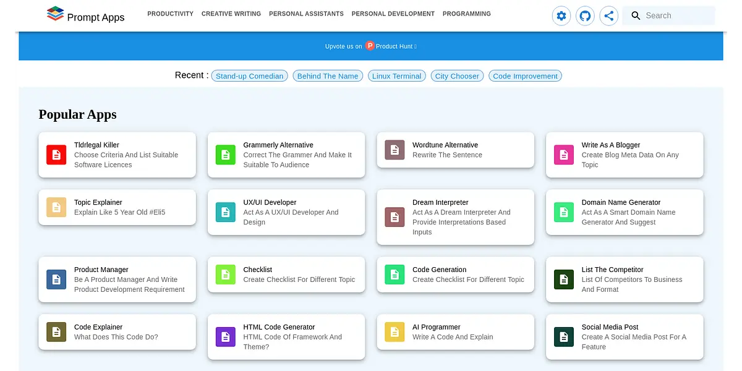Click into the Search input field
Screen dimensions: 742x371
[677, 16]
